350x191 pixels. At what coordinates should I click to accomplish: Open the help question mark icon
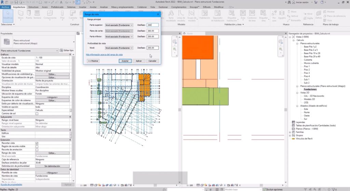[322, 2]
